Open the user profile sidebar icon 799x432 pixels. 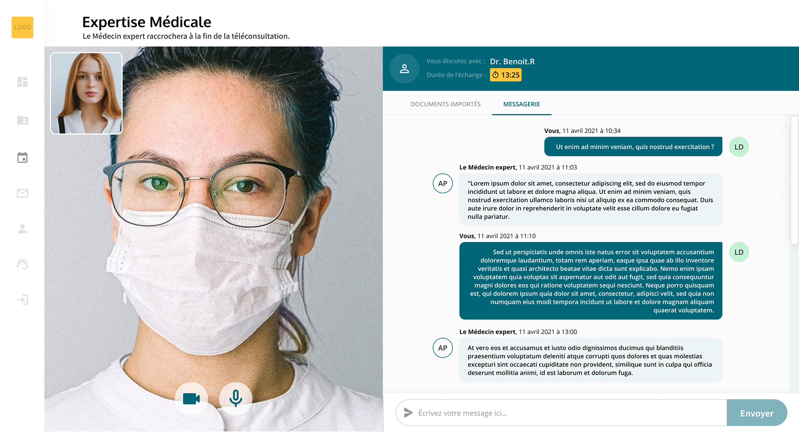tap(22, 229)
